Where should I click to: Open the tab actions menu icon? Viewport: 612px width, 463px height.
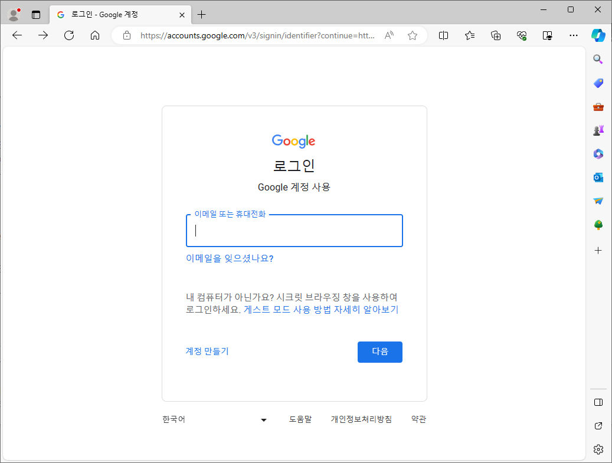[x=36, y=15]
